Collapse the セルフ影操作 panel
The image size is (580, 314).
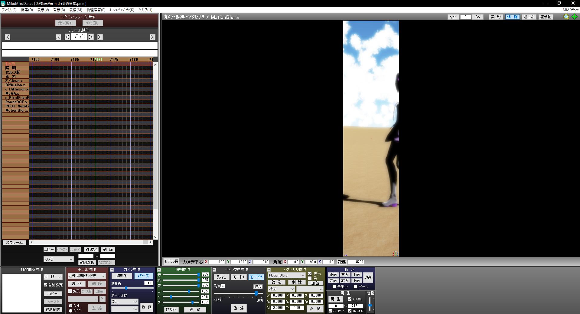pos(214,270)
